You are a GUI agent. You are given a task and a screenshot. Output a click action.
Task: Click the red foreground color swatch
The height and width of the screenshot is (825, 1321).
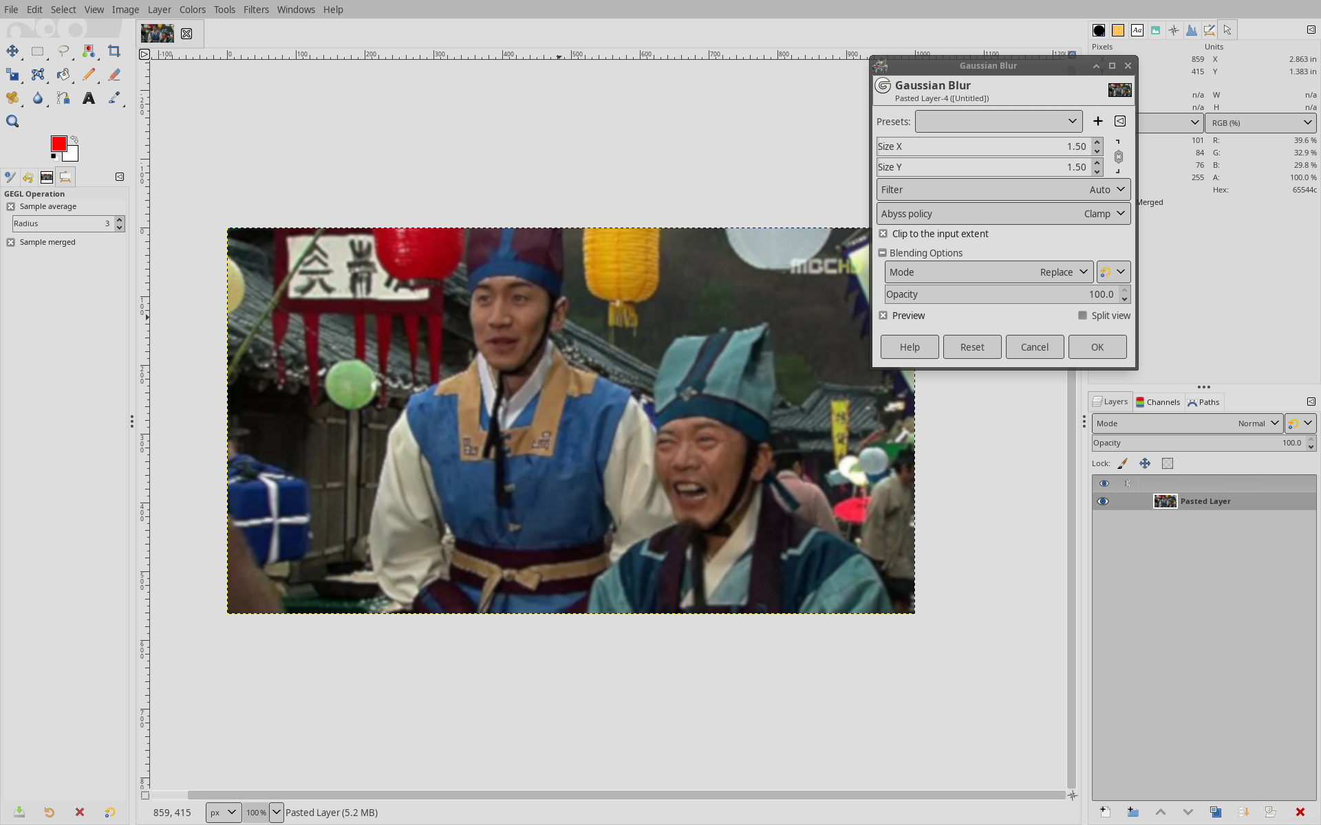[58, 144]
